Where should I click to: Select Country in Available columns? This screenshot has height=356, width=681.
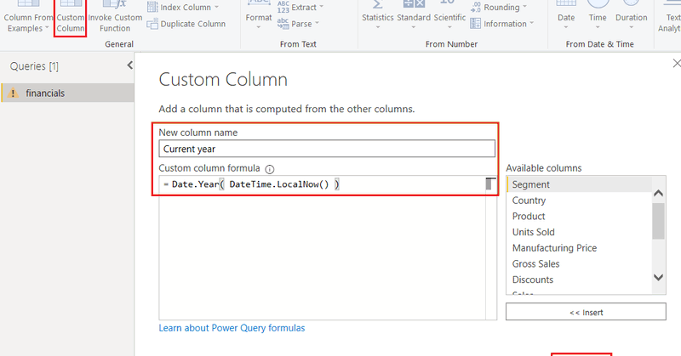[x=580, y=201]
